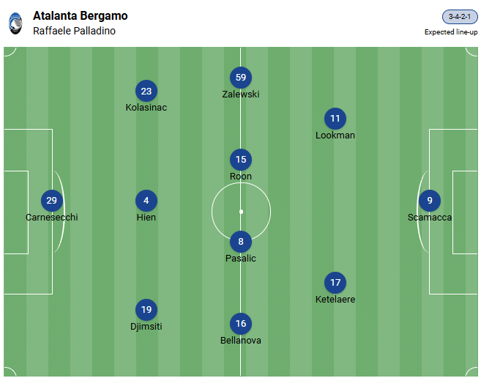The image size is (481, 378).
Task: Select Lookman's number 11 marker
Action: pos(335,119)
